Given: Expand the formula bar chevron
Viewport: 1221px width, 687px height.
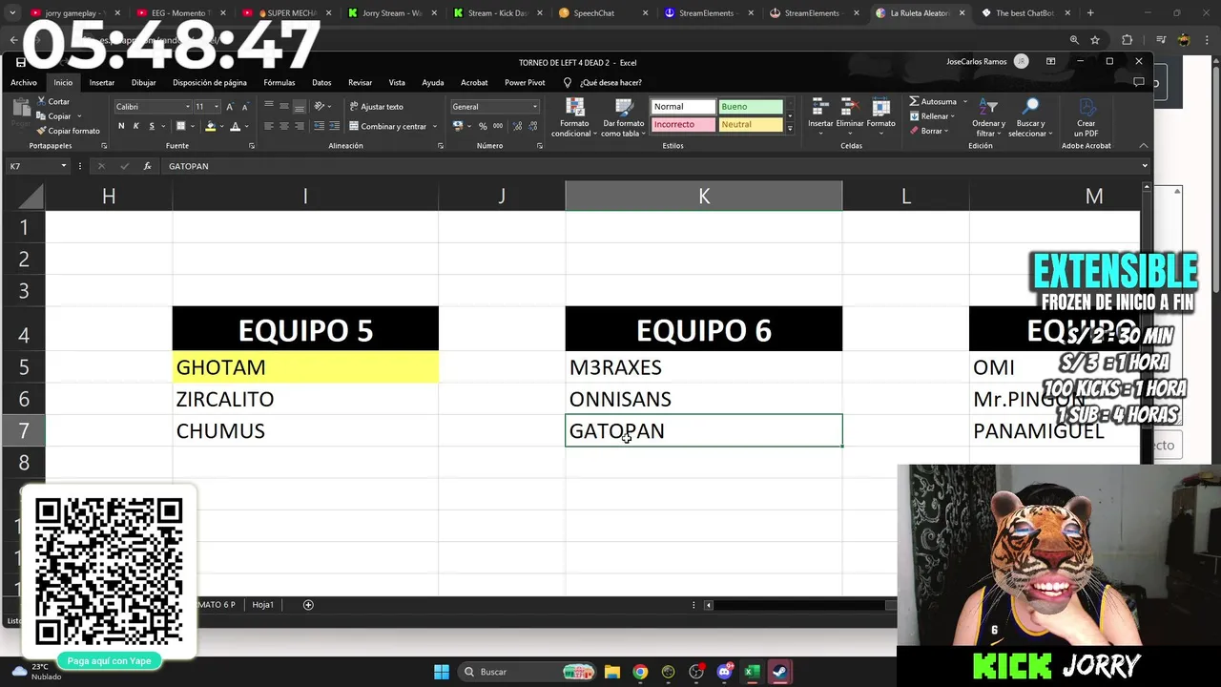Looking at the screenshot, I should tap(1145, 166).
